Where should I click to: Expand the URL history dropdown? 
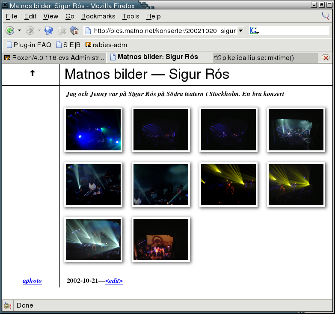click(240, 31)
